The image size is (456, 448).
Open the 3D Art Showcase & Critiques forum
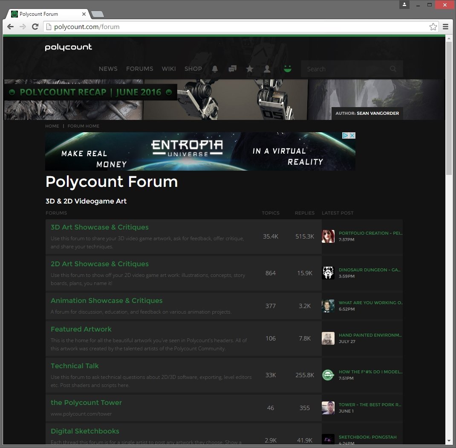point(99,227)
